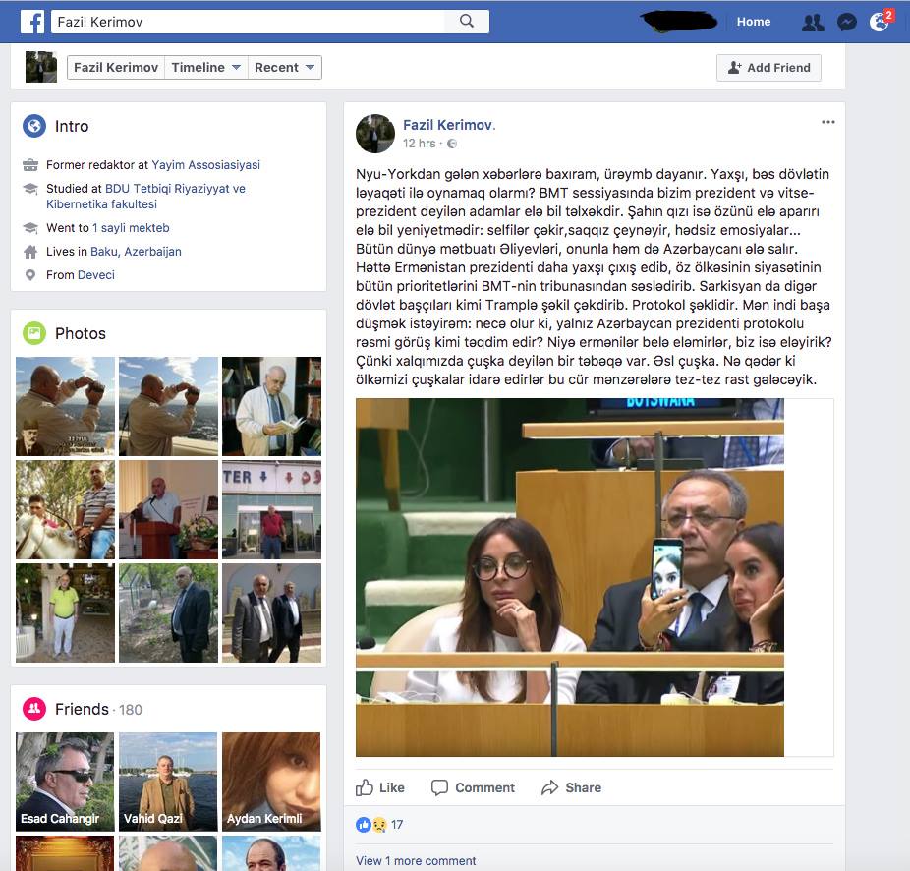
Task: Click the profile avatar next to post author
Action: coord(375,134)
